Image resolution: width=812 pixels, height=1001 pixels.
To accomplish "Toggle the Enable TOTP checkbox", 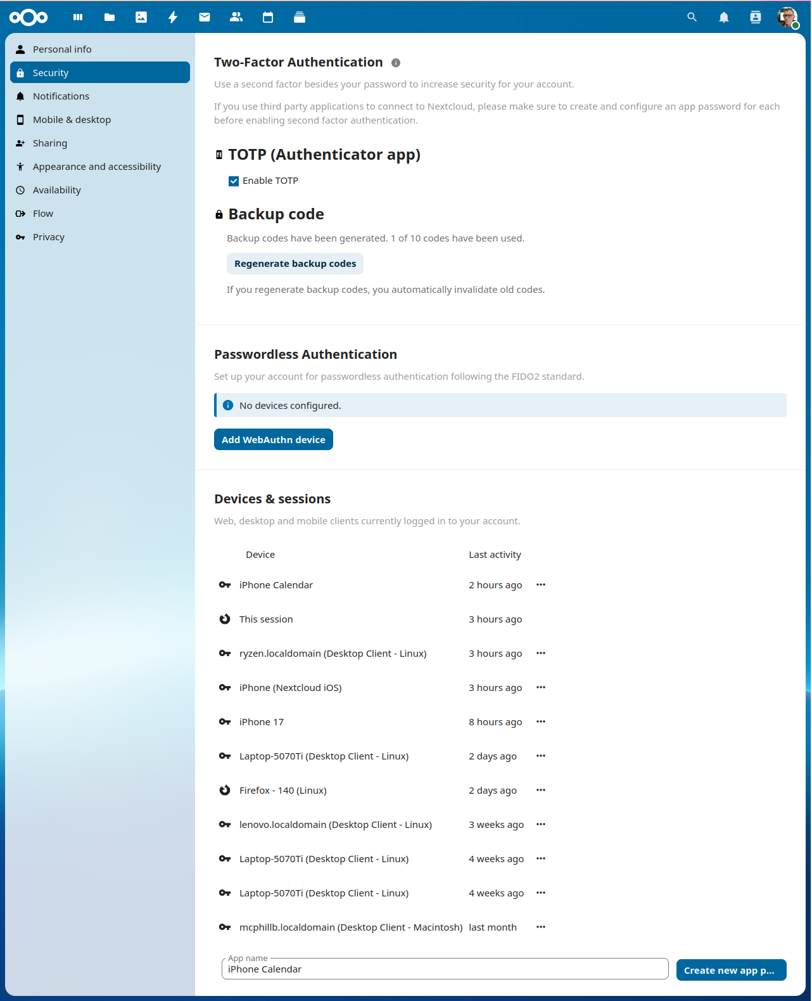I will pyautogui.click(x=234, y=181).
